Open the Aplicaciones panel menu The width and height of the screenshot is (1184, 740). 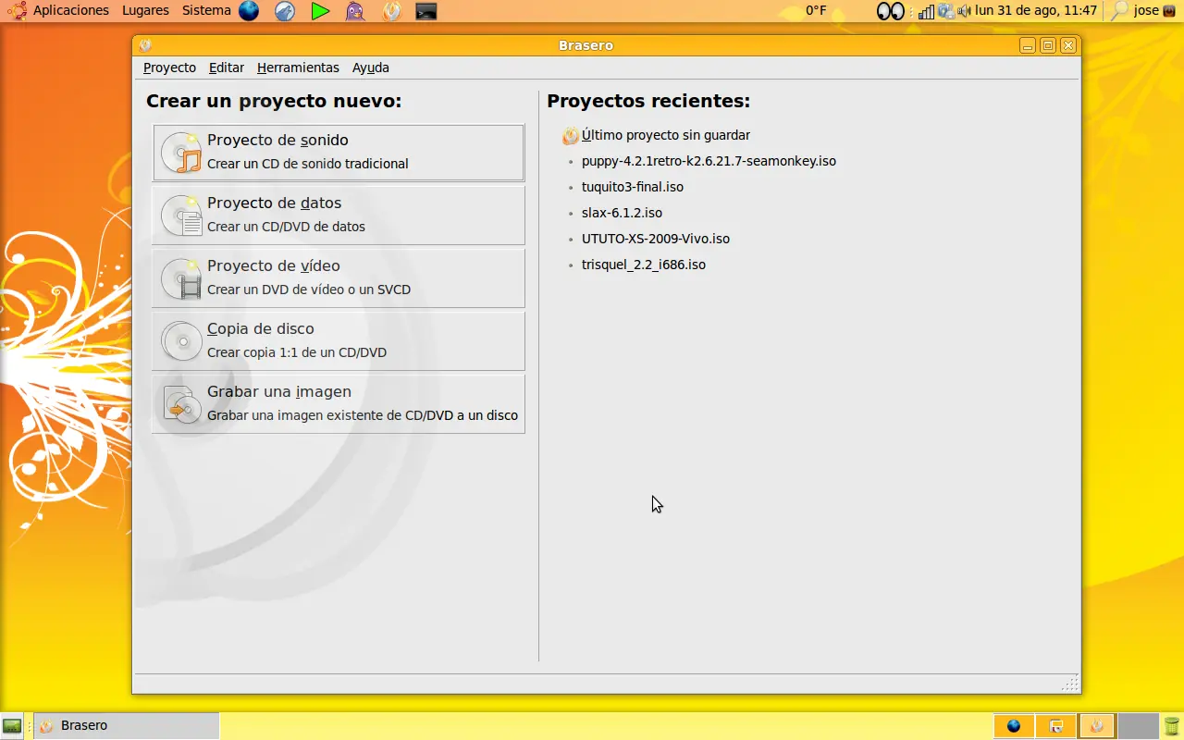(x=71, y=10)
